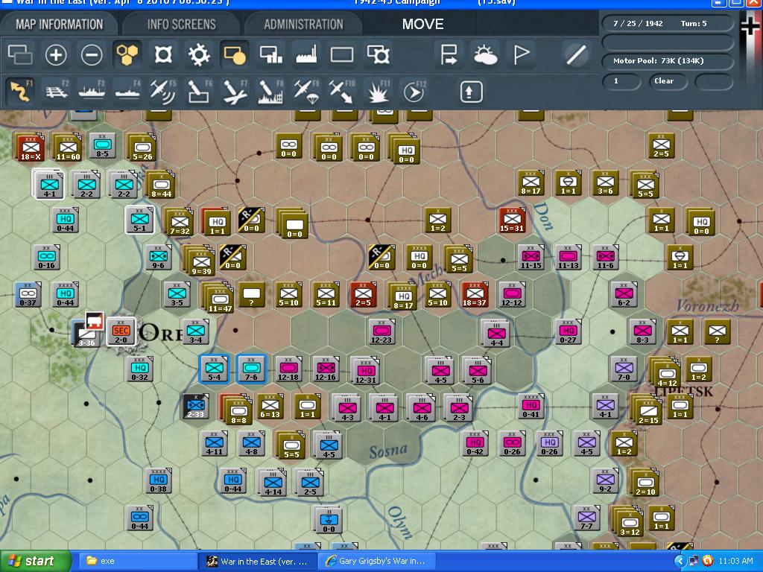Toggle the hex grid honeycomb icon
The height and width of the screenshot is (572, 763).
click(x=127, y=54)
